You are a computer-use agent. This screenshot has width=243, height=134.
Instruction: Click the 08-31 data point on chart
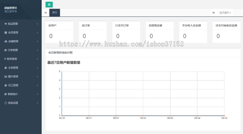pyautogui.click(x=89, y=116)
